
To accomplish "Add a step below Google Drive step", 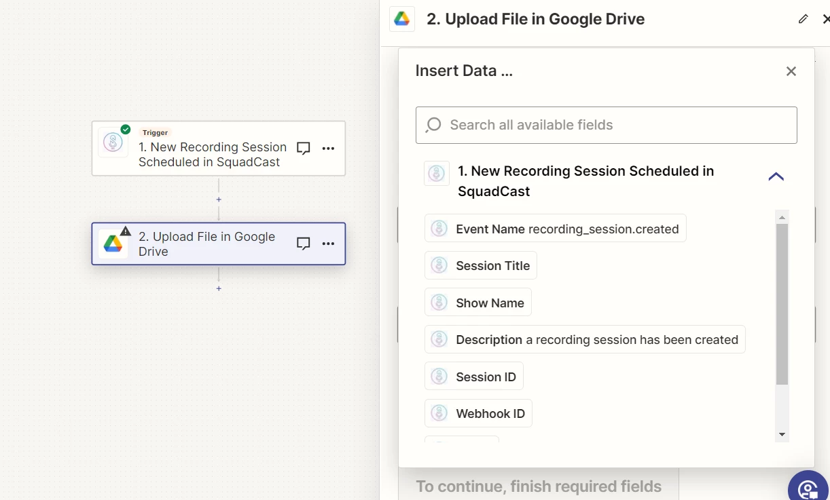I will pyautogui.click(x=219, y=288).
